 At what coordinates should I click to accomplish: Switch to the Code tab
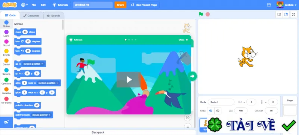(x=10, y=15)
